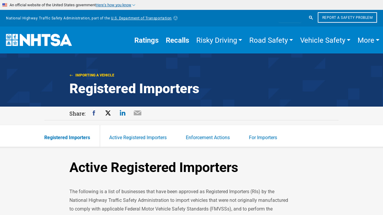This screenshot has width=383, height=215.
Task: Click the chevron beside "Here's how you know"
Action: (134, 5)
